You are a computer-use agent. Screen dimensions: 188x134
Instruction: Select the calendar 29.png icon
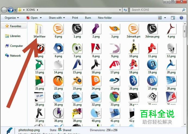click(40, 97)
